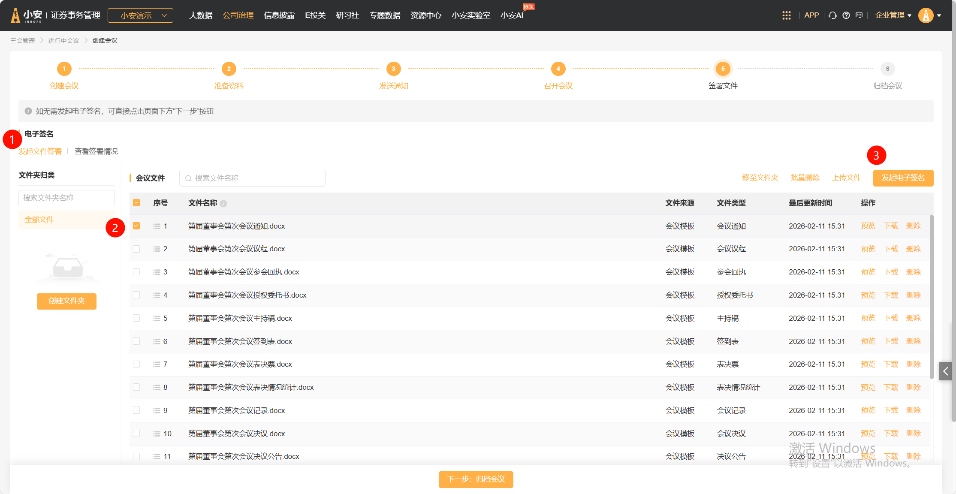Click the file list vertical scrollbar

coord(931,296)
